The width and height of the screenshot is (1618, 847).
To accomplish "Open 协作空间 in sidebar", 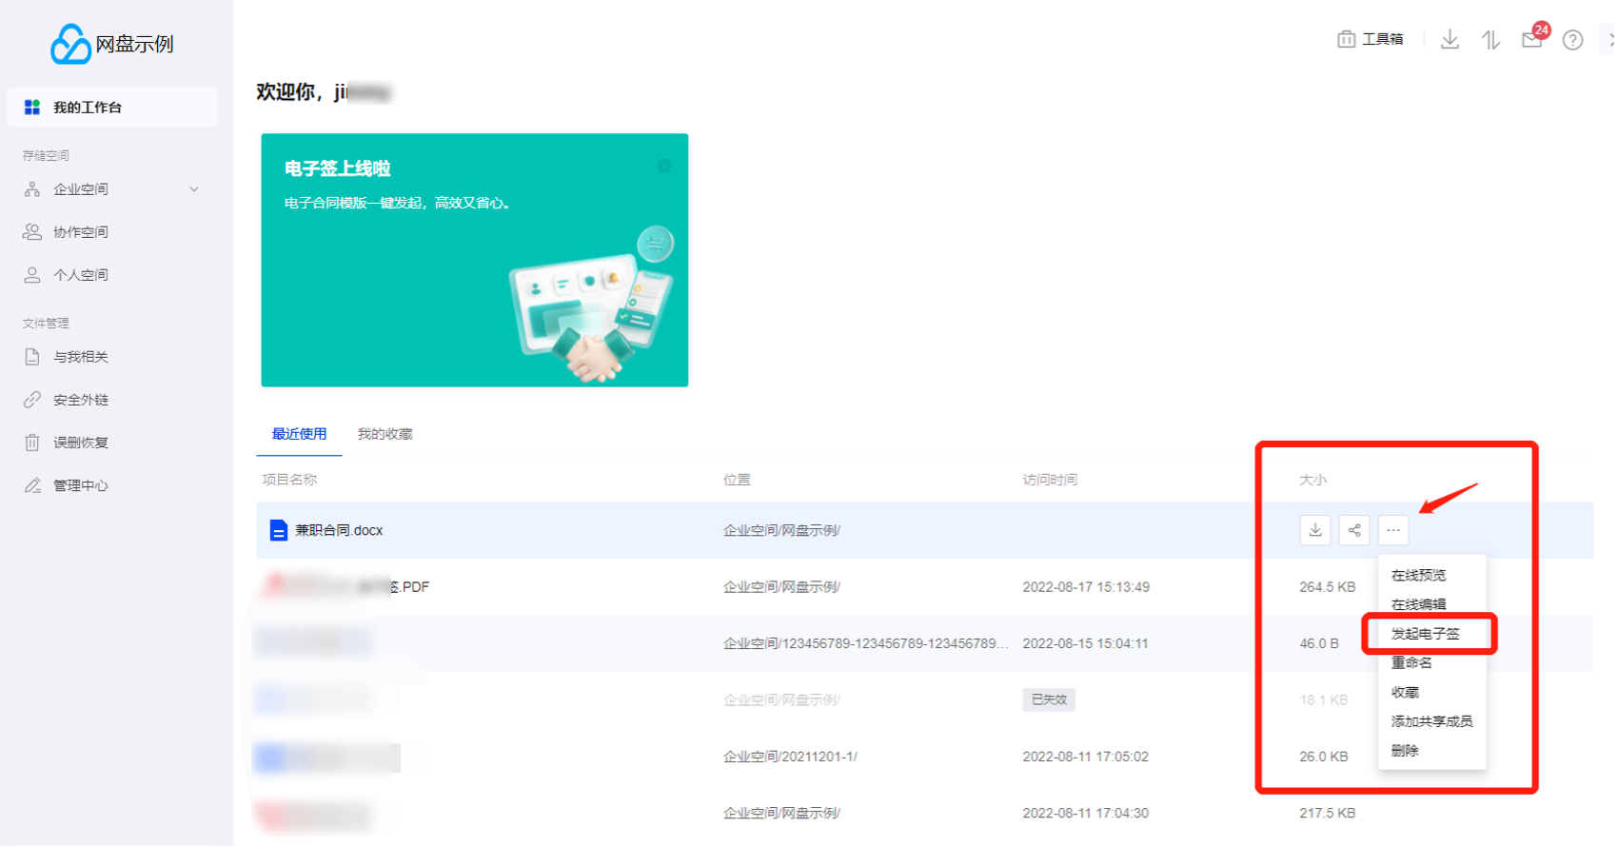I will coord(81,232).
